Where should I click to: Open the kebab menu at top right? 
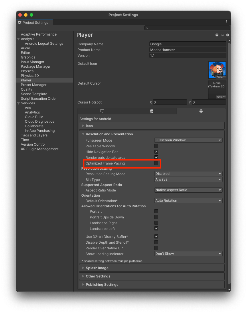click(x=226, y=22)
